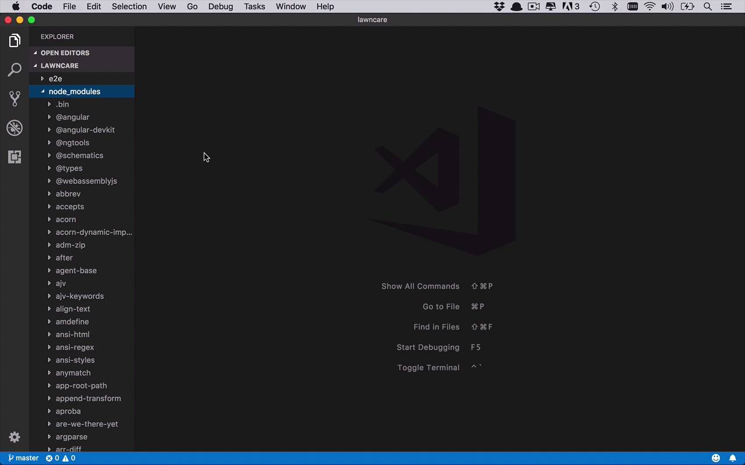Open the Code menu

click(x=42, y=6)
